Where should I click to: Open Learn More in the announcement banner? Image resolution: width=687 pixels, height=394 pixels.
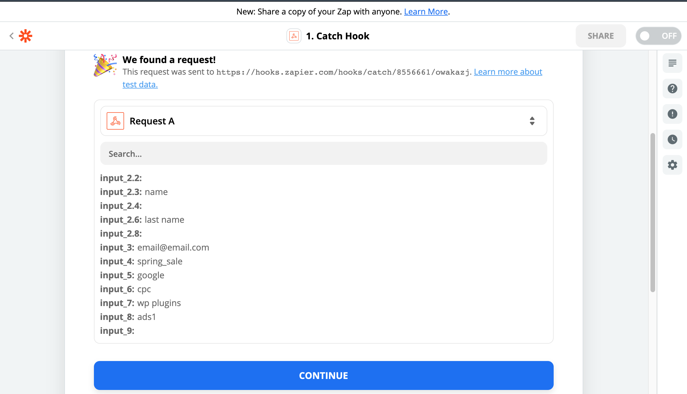(x=426, y=12)
